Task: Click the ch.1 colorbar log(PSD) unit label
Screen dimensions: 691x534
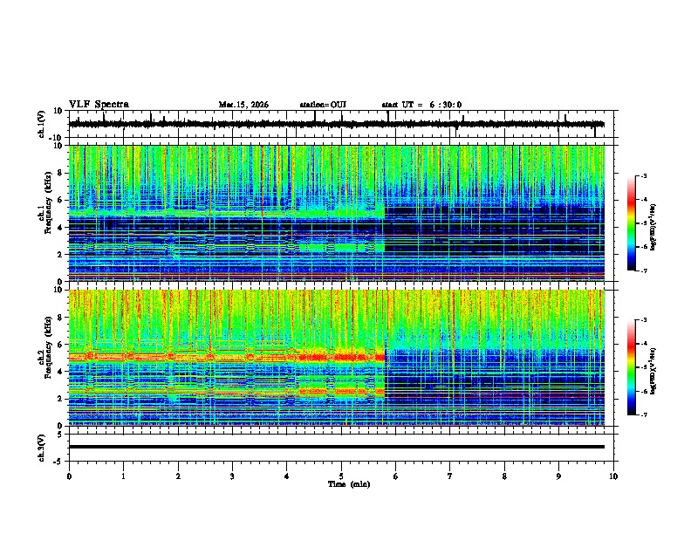Action: pyautogui.click(x=653, y=227)
